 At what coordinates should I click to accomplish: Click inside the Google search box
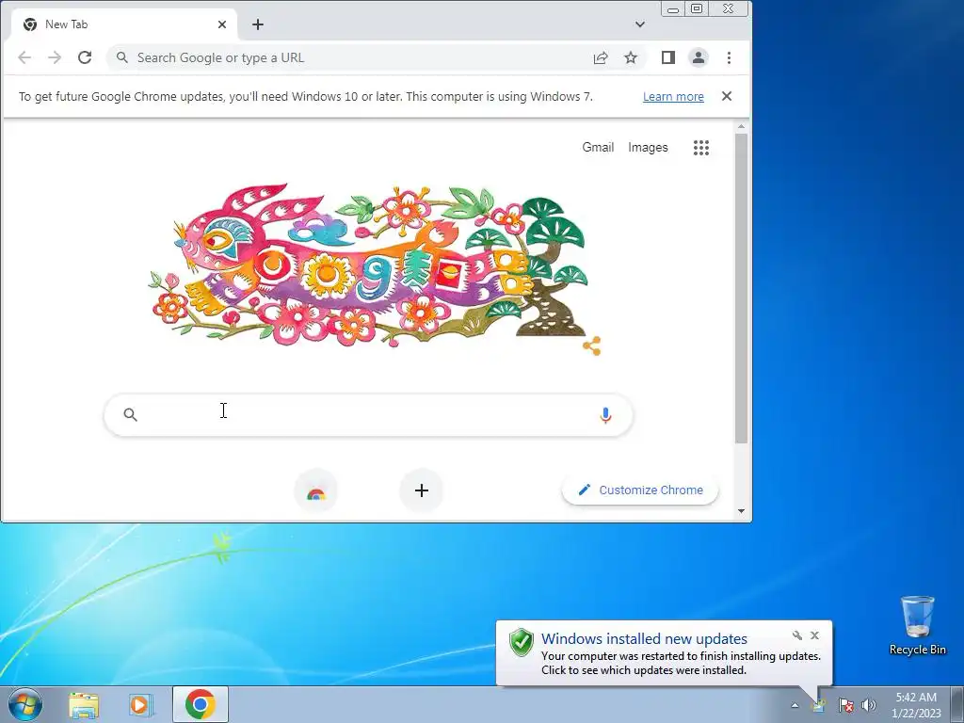click(x=368, y=415)
